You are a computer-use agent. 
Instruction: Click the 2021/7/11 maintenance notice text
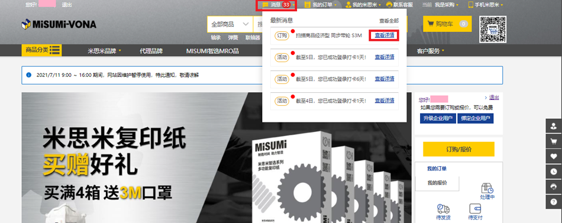click(x=118, y=75)
